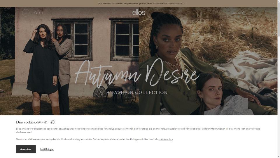Open cookie Inställningar settings
The image size is (280, 158).
pos(47,149)
